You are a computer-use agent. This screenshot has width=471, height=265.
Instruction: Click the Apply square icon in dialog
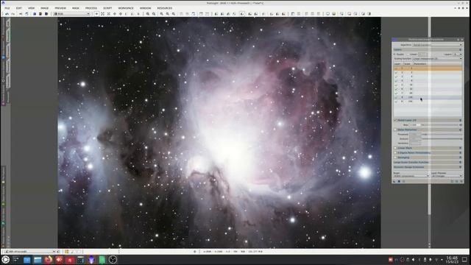[x=399, y=181]
